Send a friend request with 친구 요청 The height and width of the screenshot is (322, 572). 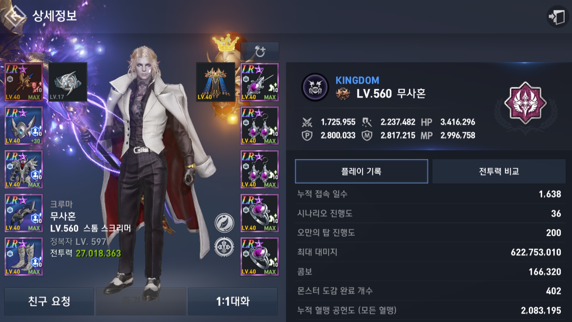coord(49,301)
